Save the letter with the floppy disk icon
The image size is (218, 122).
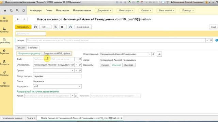click(35, 27)
